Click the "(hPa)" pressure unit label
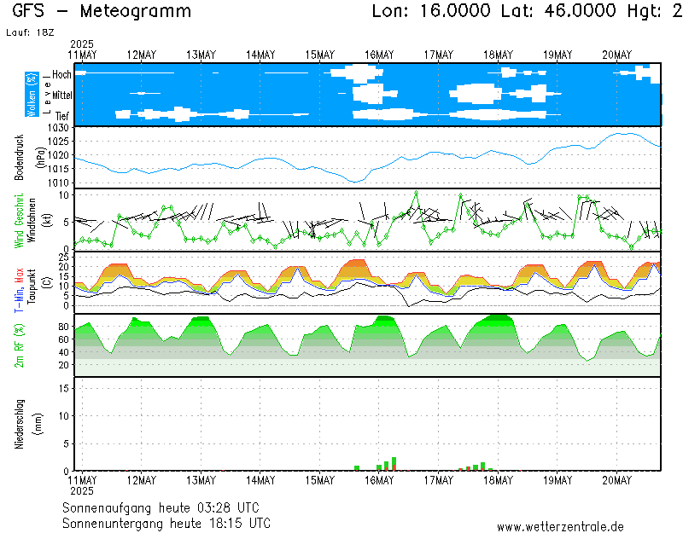 tap(40, 158)
